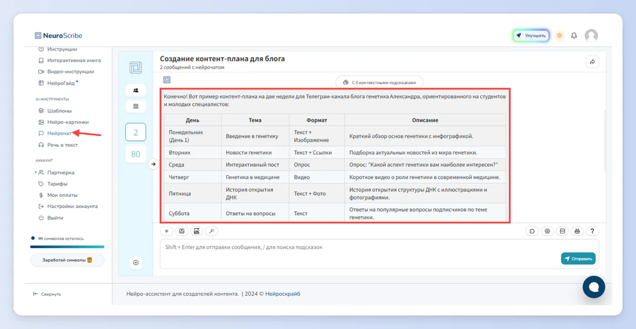Click the share arrow icon of chat
Image resolution: width=636 pixels, height=329 pixels.
pos(592,62)
